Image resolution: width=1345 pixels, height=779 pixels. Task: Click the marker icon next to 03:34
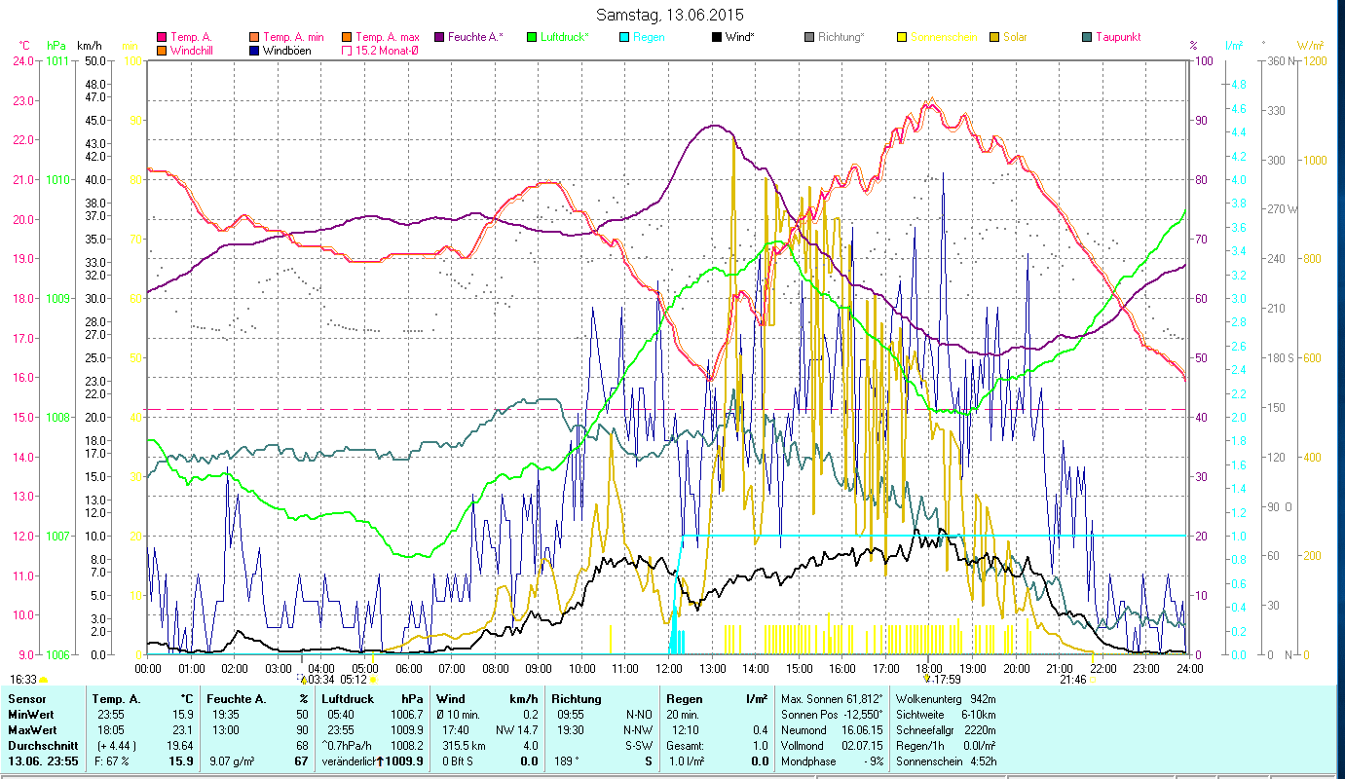coord(303,679)
